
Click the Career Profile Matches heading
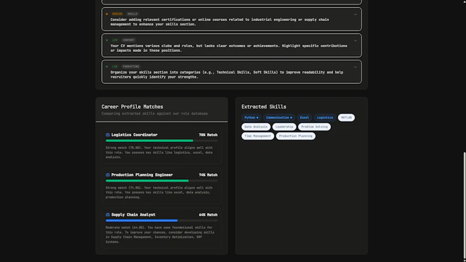132,107
